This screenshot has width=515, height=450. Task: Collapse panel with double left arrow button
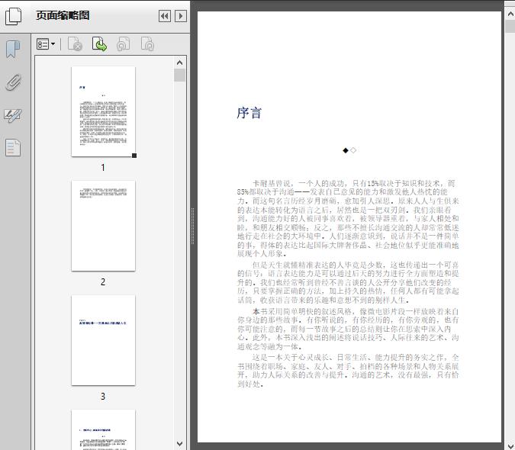165,16
